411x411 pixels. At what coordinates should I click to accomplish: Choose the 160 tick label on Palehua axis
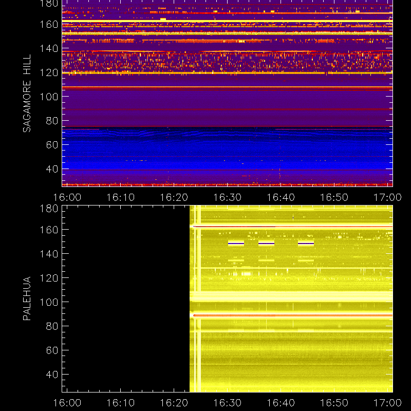(x=49, y=230)
